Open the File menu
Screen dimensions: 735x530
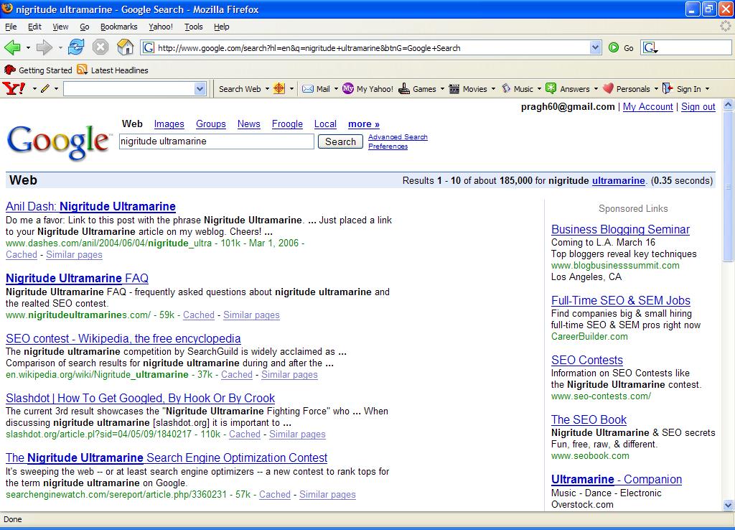click(11, 27)
